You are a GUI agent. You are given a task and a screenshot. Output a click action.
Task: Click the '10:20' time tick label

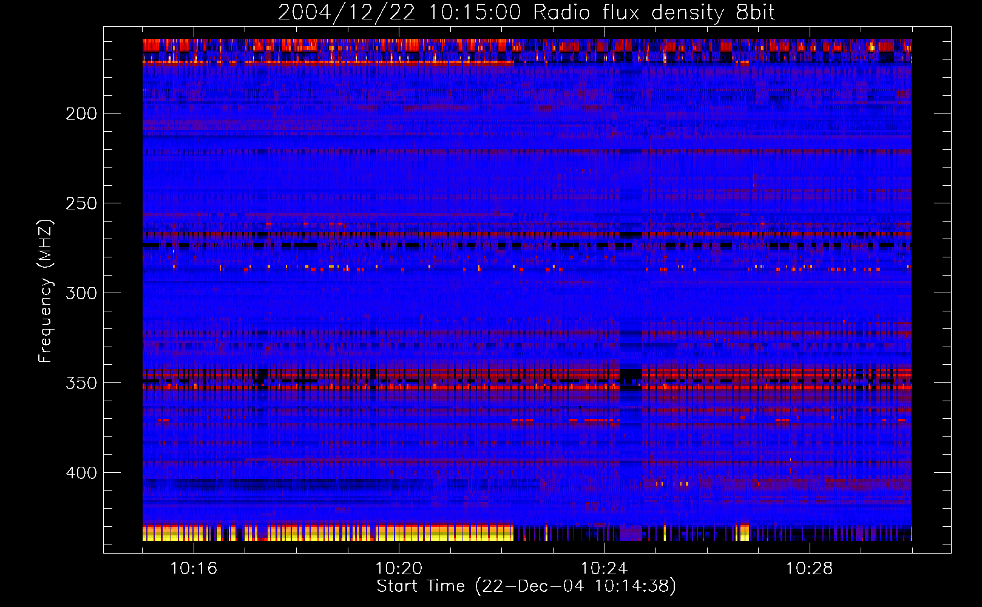(x=399, y=569)
